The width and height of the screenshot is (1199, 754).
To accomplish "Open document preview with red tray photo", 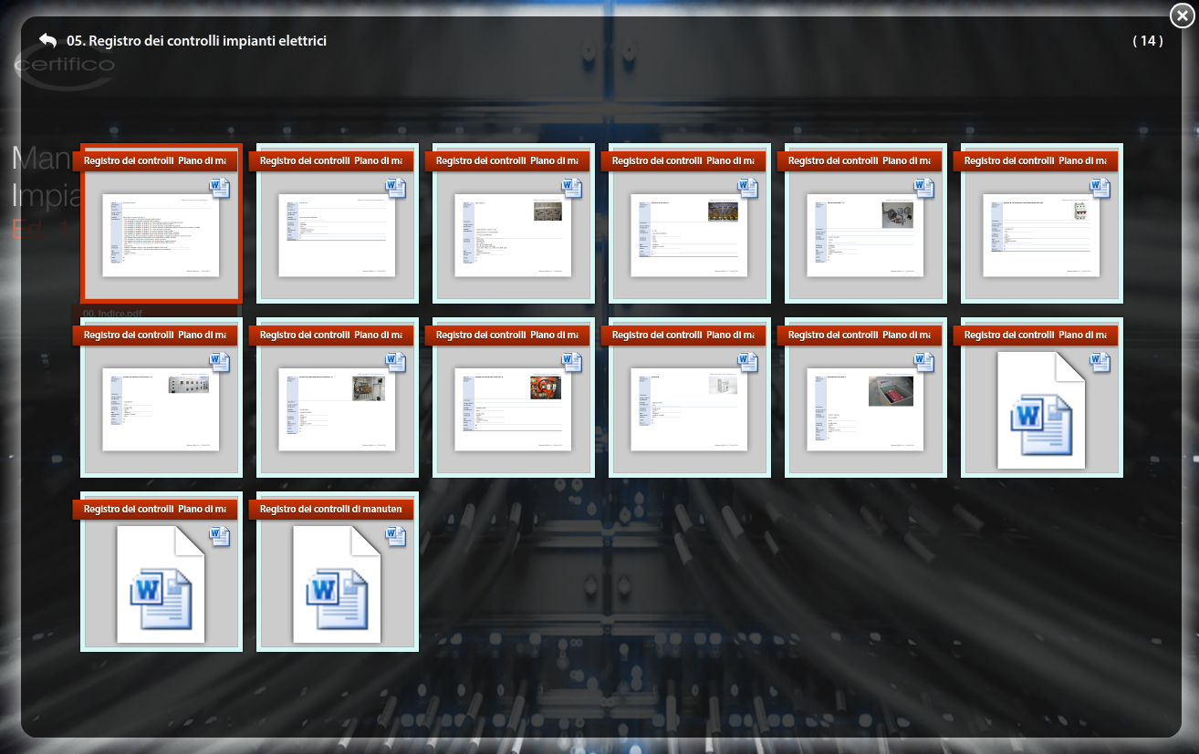I will pos(865,409).
